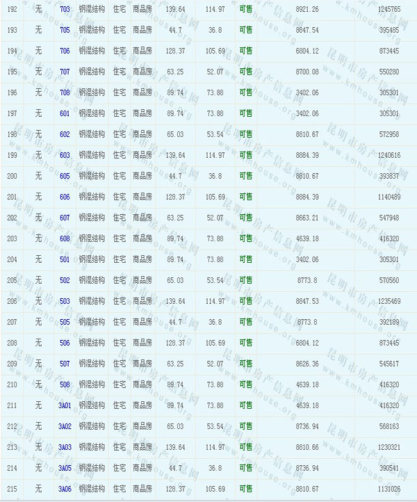Click room 606 link

coord(65,197)
